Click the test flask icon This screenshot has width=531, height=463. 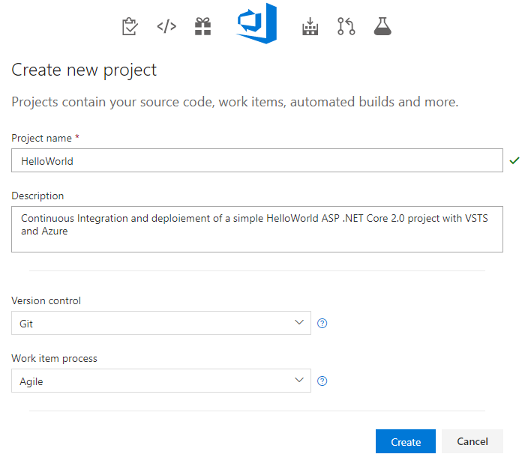[x=382, y=26]
